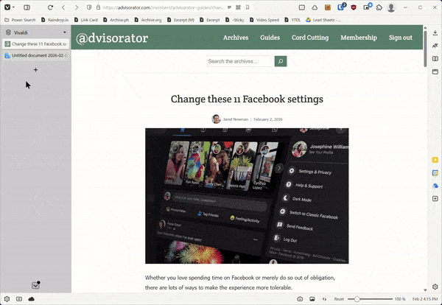Open the Guides menu item
This screenshot has height=305, width=442.
coord(270,38)
